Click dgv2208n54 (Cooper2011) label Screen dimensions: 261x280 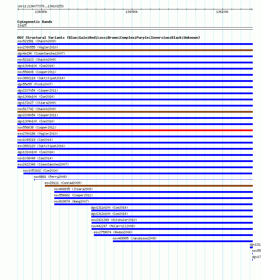38,115
